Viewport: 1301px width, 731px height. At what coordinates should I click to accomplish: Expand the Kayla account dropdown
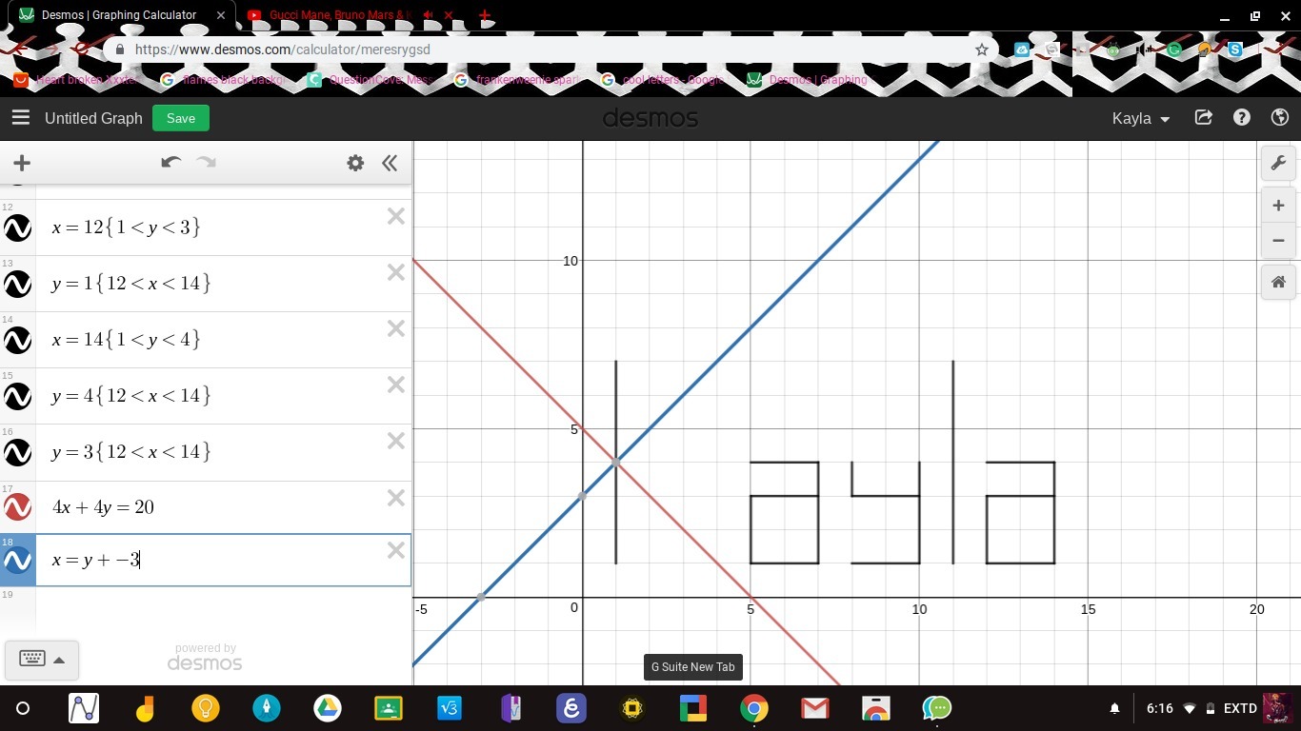1141,119
